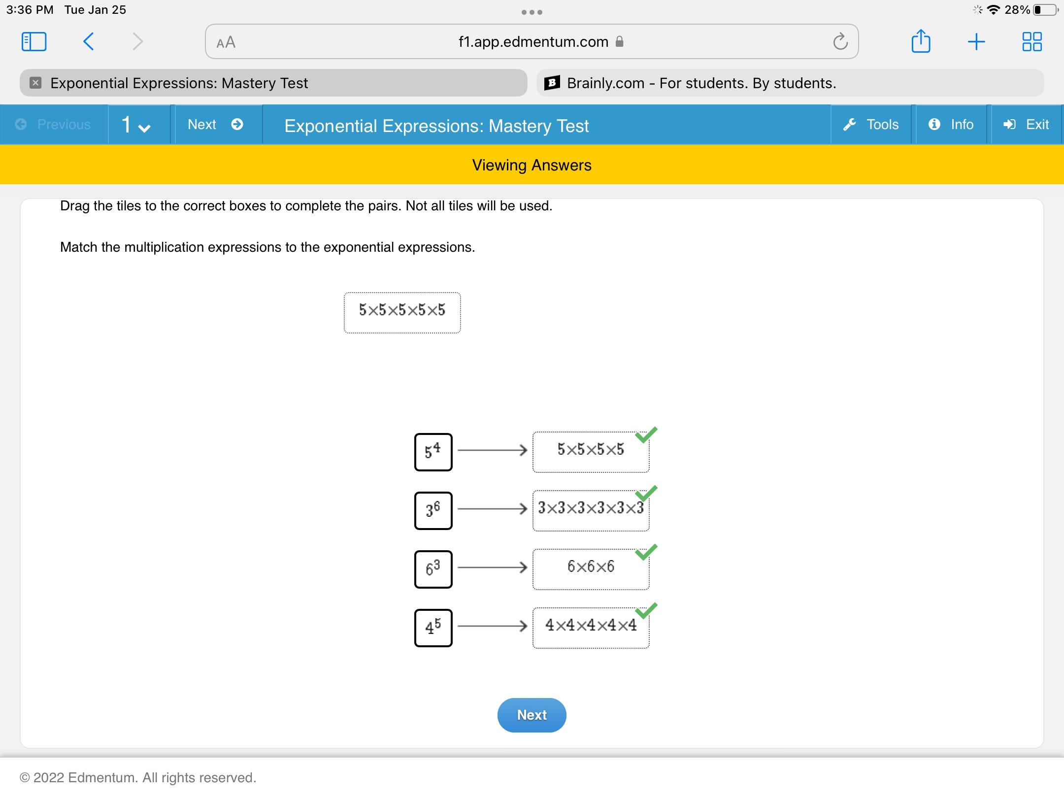Tap the Safari share icon
Viewport: 1064px width, 798px height.
click(921, 41)
